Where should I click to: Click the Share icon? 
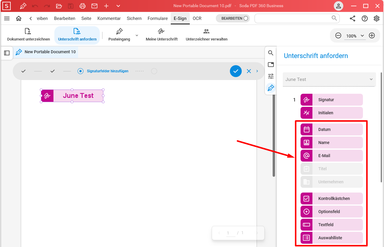(x=353, y=18)
